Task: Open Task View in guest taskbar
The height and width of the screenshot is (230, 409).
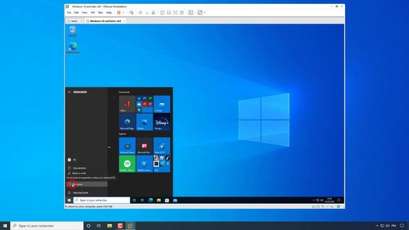Action: tap(142, 200)
